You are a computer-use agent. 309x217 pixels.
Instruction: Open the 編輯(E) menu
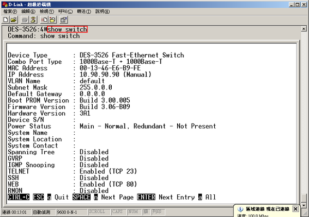28,12
